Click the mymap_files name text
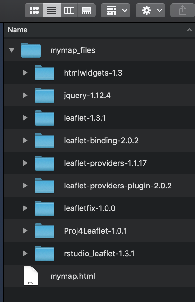The height and width of the screenshot is (302, 195). [73, 50]
